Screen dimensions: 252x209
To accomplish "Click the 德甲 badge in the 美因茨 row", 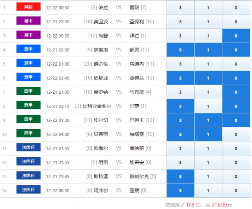I will (28, 21).
